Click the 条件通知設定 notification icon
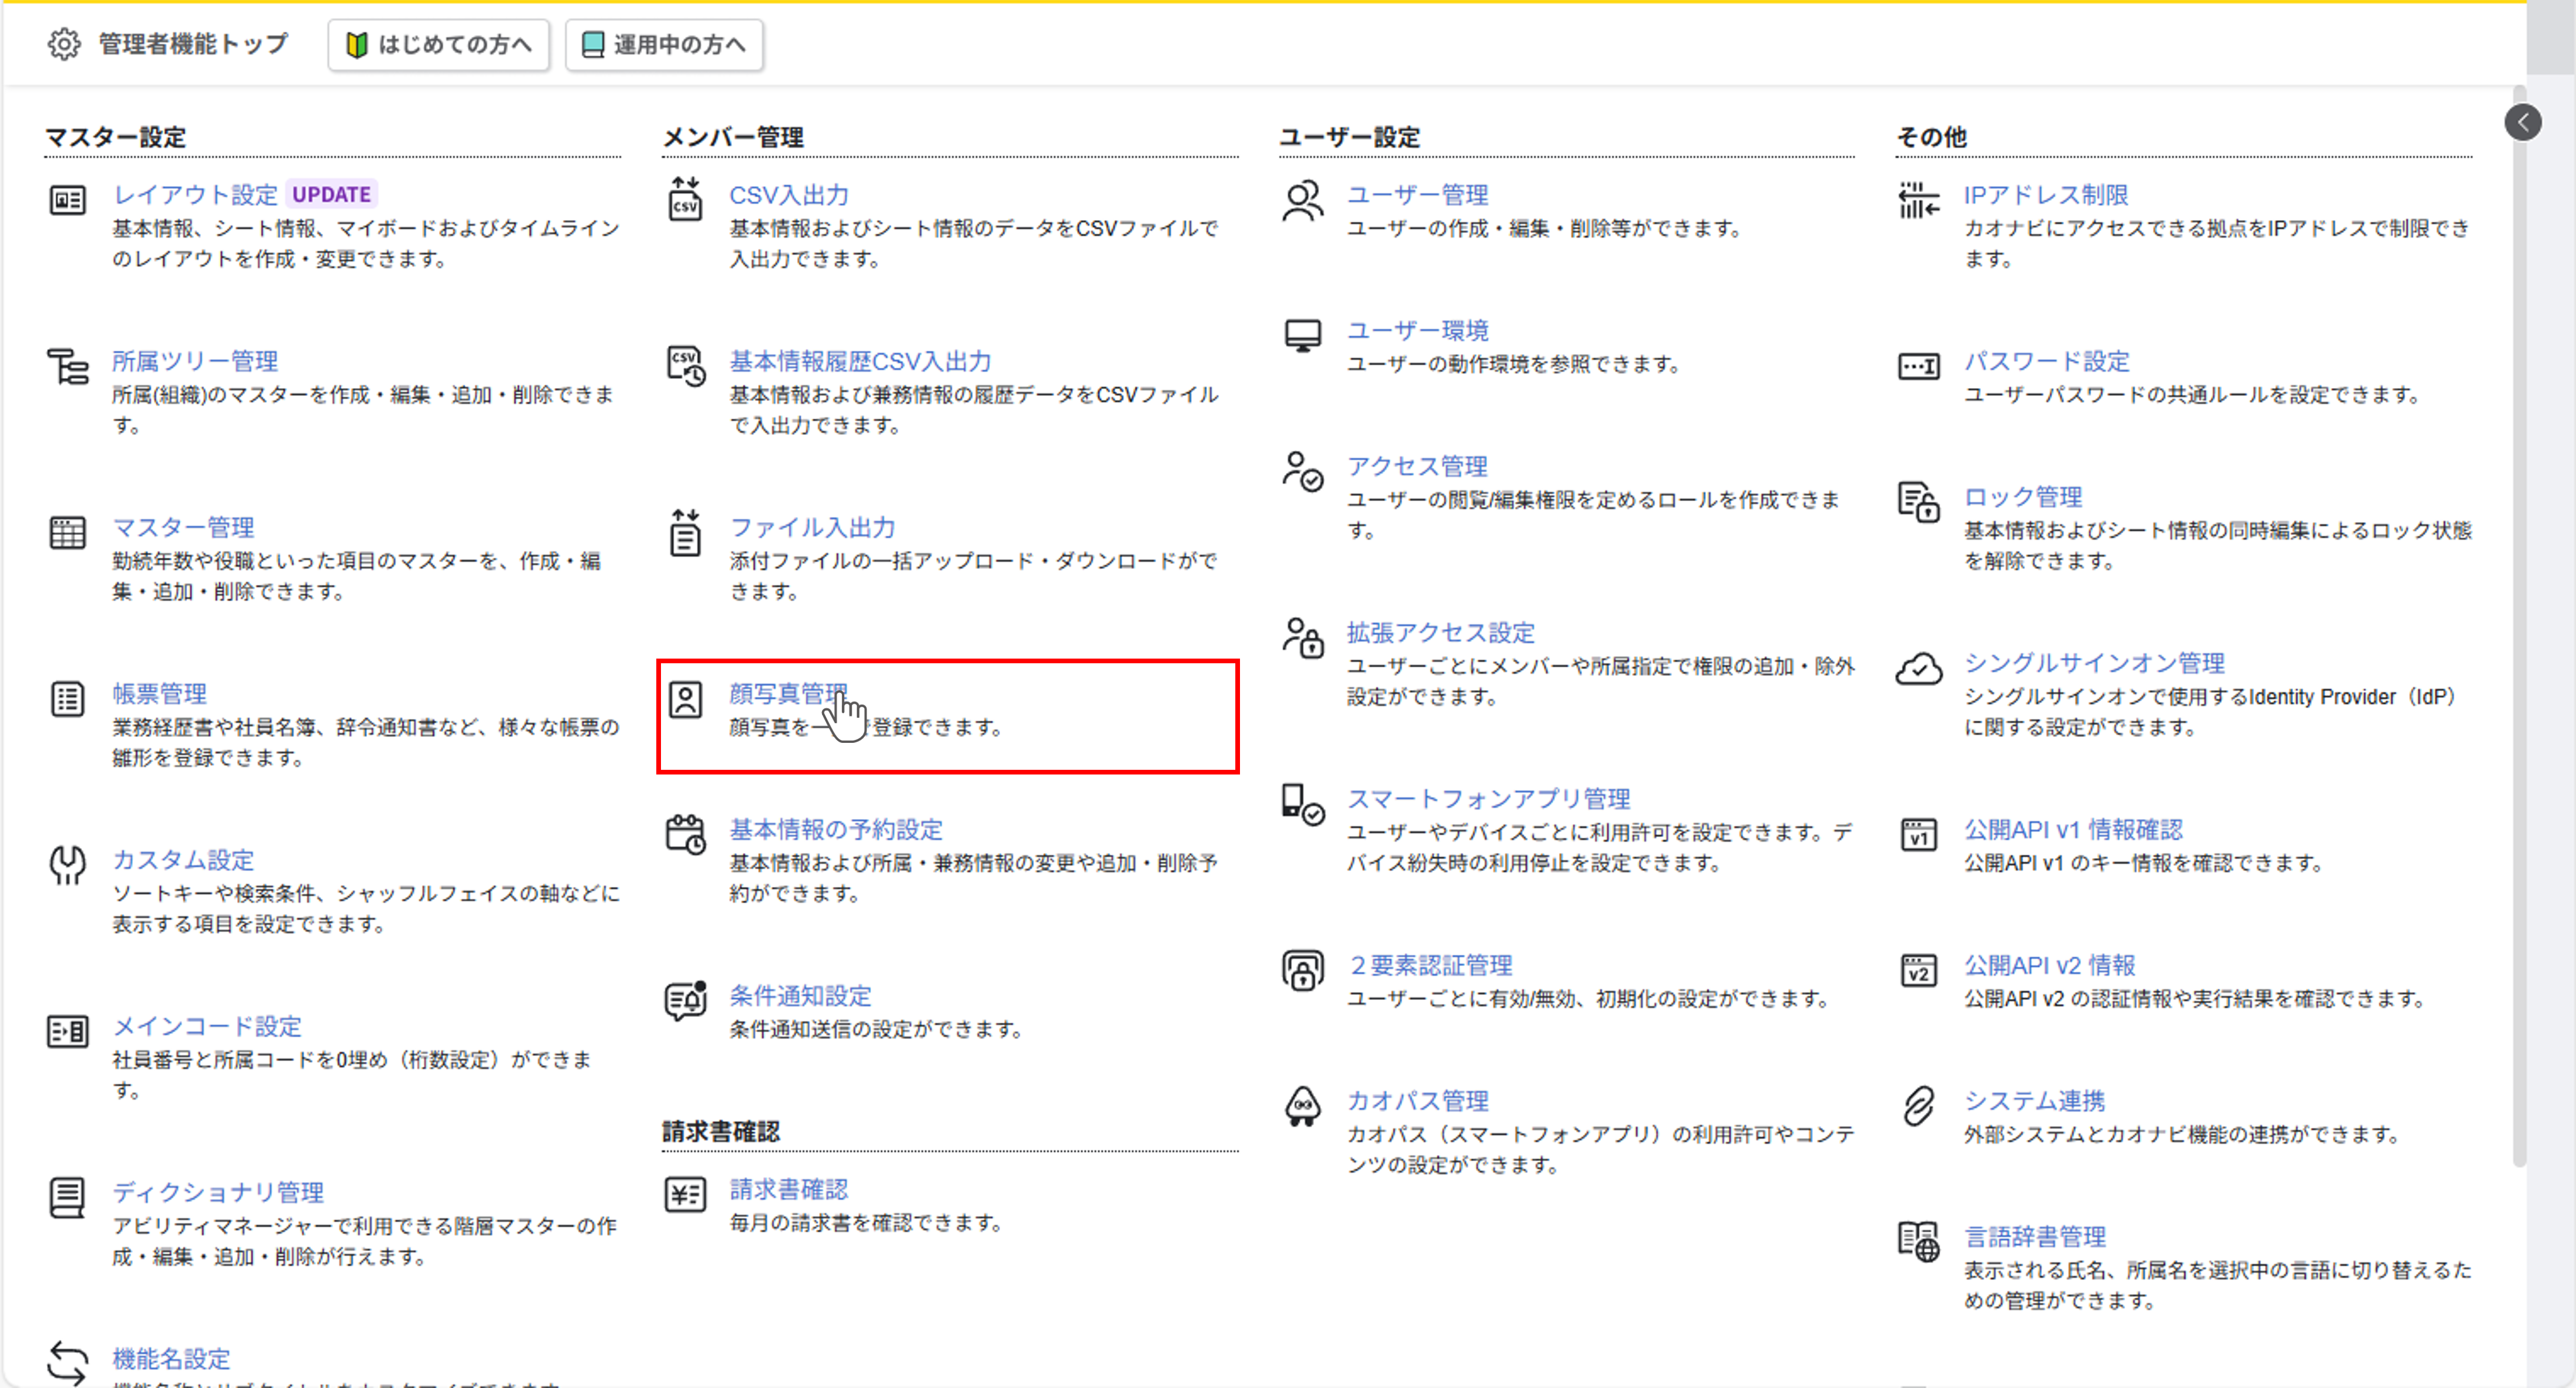Viewport: 2576px width, 1388px height. (x=685, y=1000)
